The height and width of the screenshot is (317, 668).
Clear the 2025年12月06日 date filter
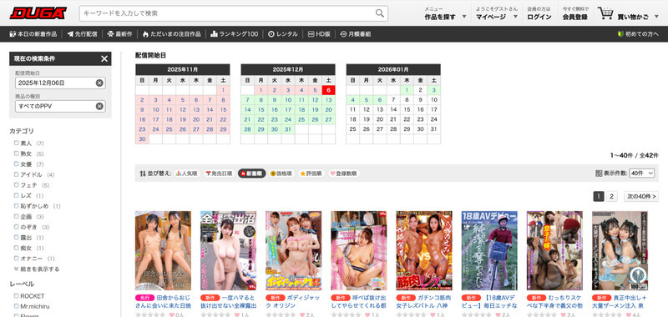point(99,83)
